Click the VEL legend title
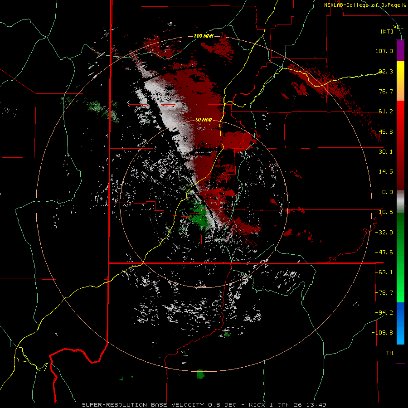Screen dimensions: 408x408 398,27
